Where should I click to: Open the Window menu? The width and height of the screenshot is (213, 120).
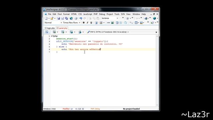[136, 14]
